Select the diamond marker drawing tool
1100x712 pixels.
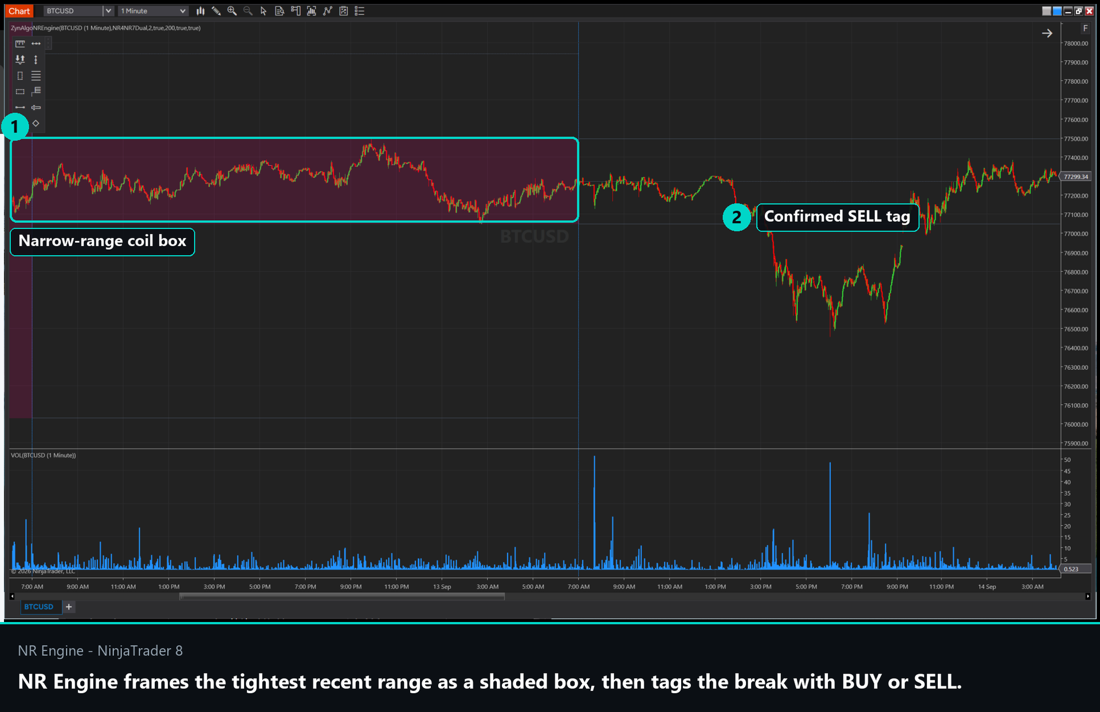tap(36, 123)
